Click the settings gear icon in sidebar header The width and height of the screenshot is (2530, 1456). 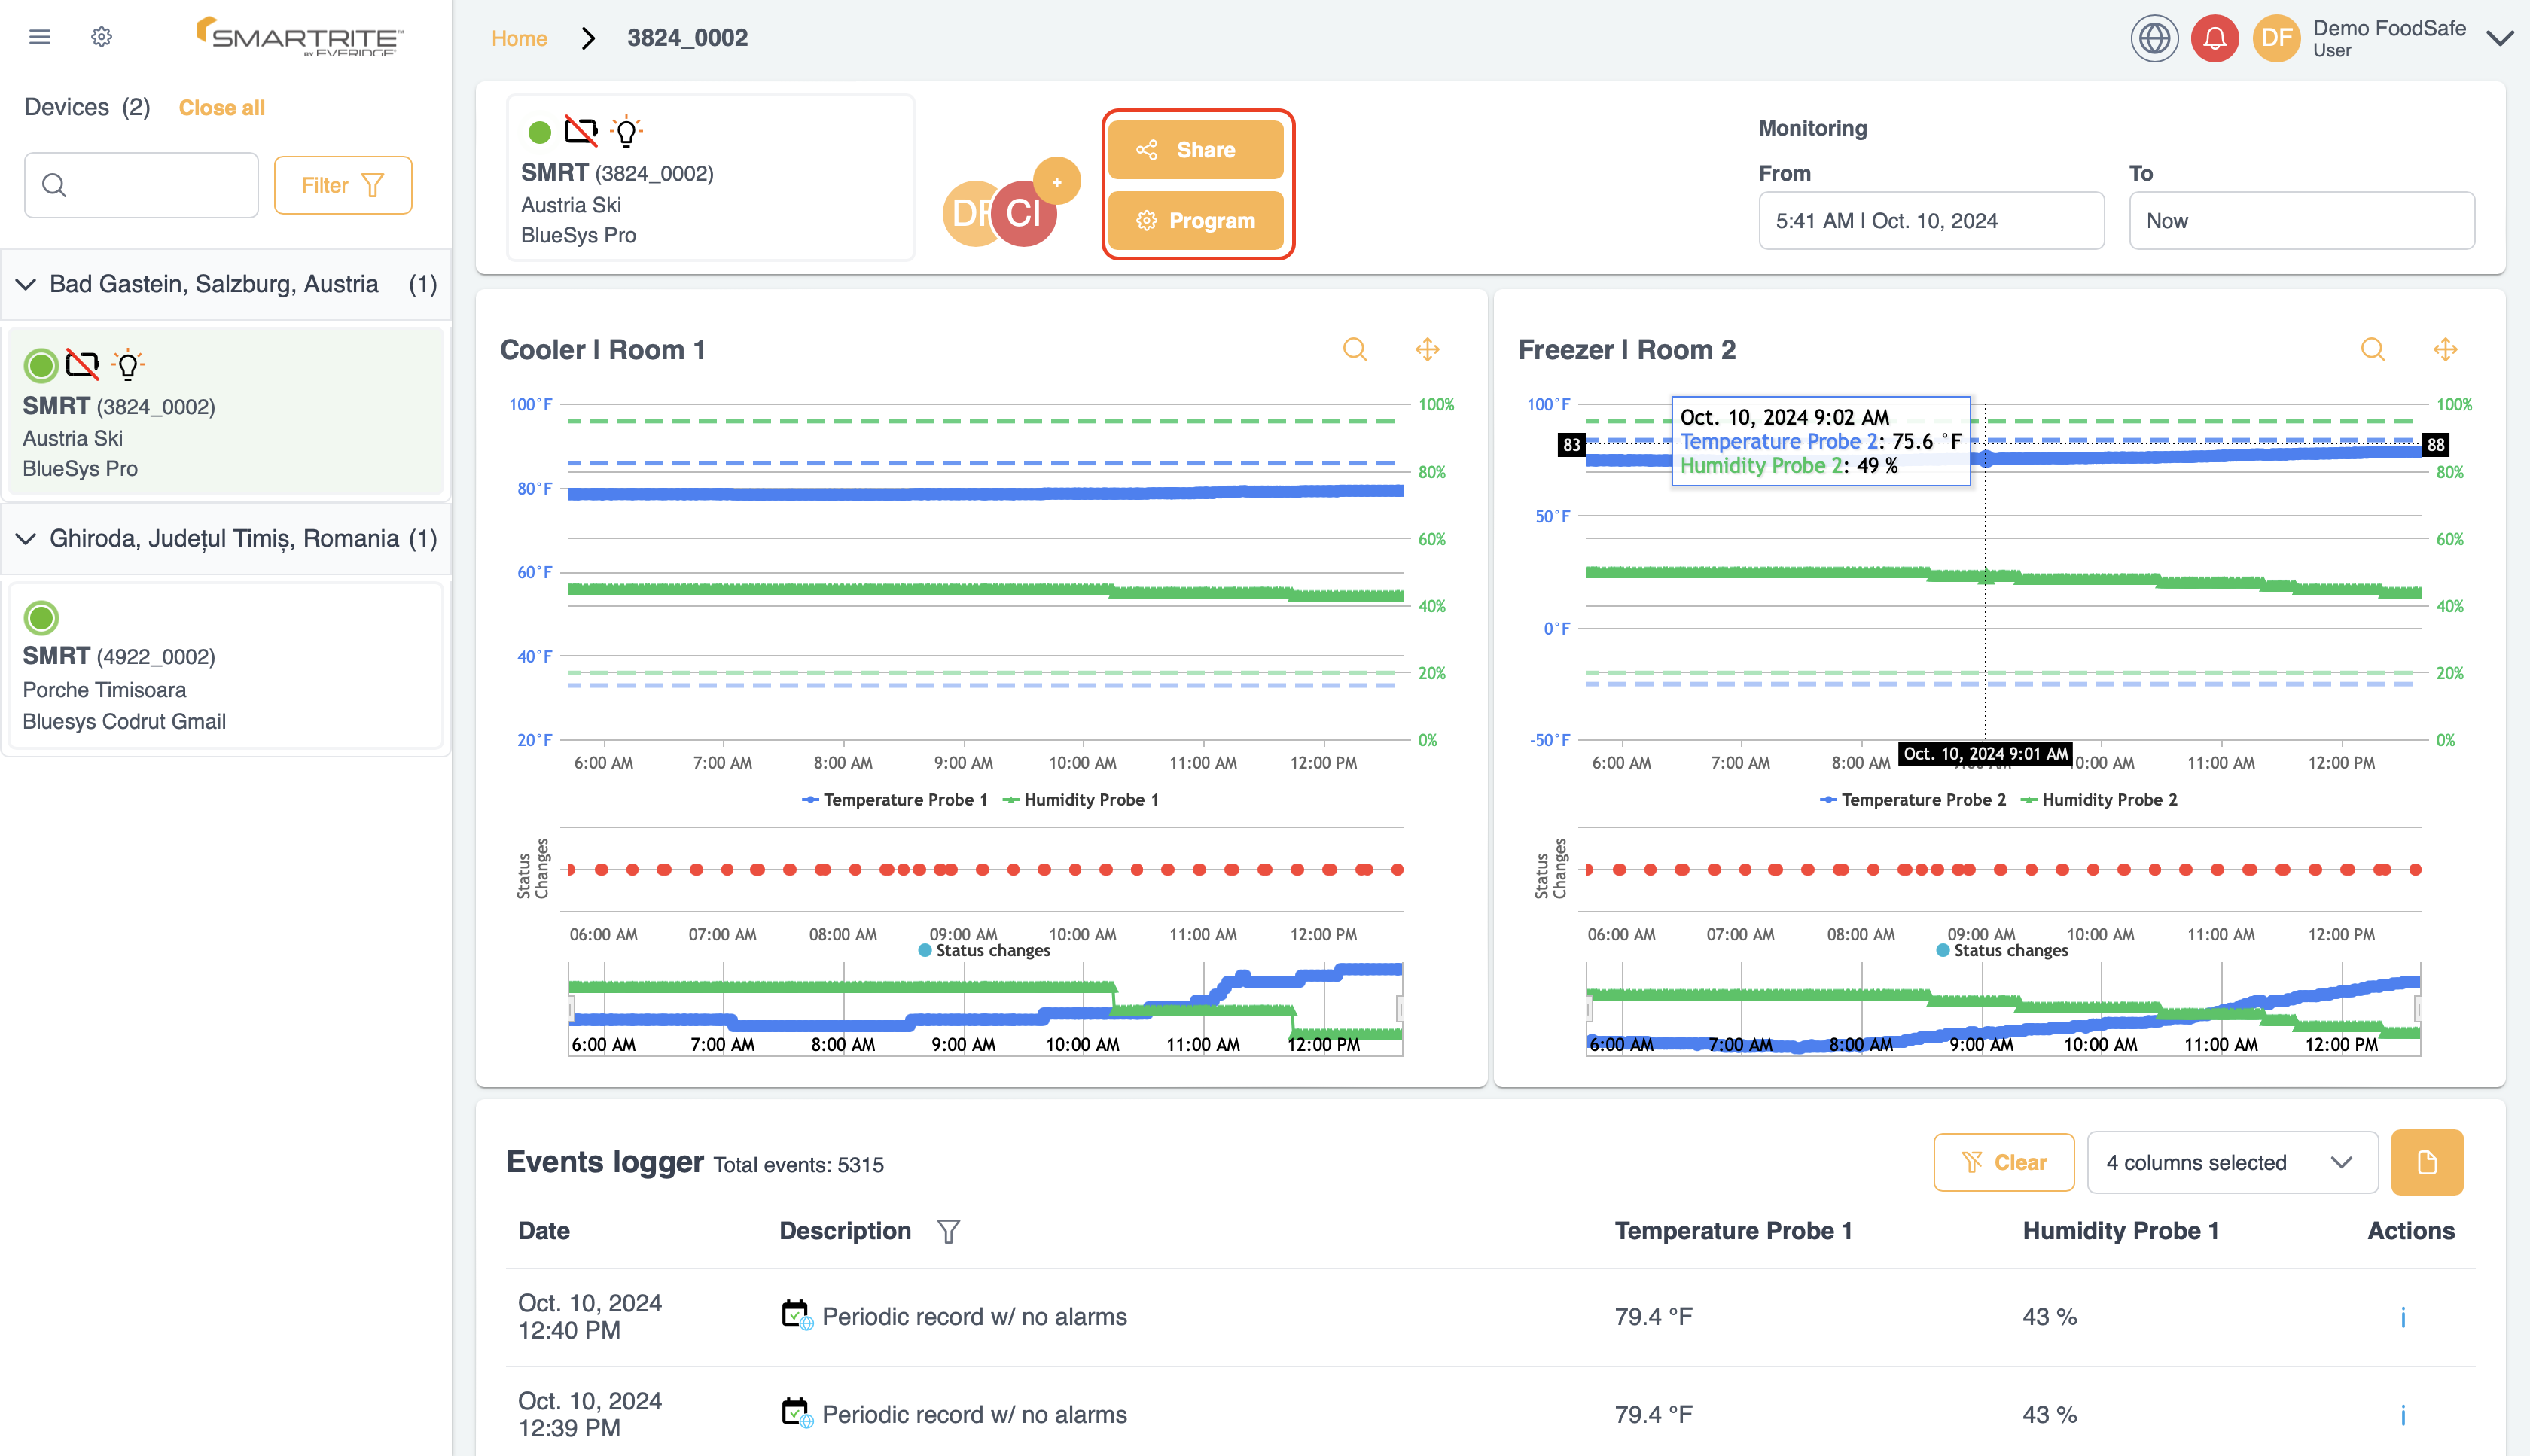[x=101, y=37]
